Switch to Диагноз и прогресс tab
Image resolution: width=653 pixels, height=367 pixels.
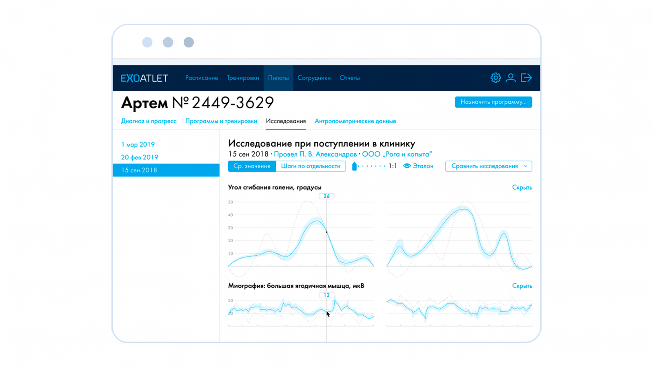tap(149, 121)
